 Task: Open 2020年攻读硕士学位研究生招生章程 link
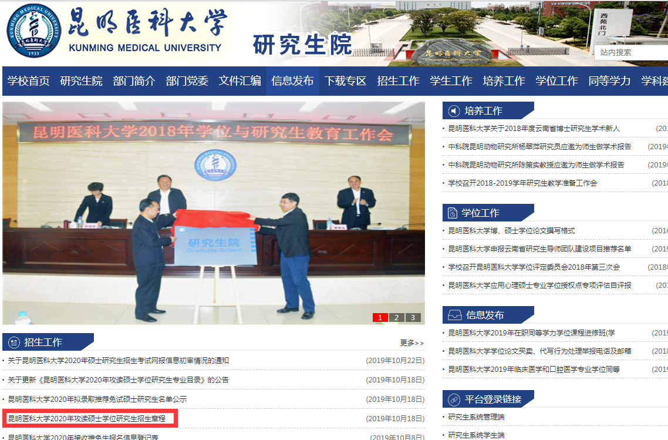[x=87, y=419]
